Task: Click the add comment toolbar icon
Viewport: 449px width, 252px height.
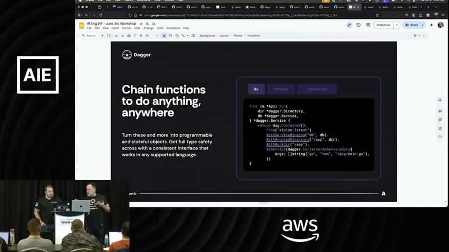Action: click(x=193, y=36)
